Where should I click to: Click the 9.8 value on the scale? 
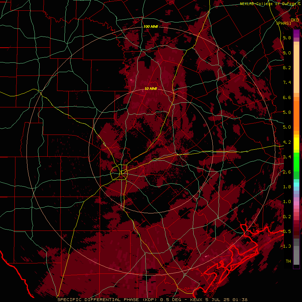287,38
